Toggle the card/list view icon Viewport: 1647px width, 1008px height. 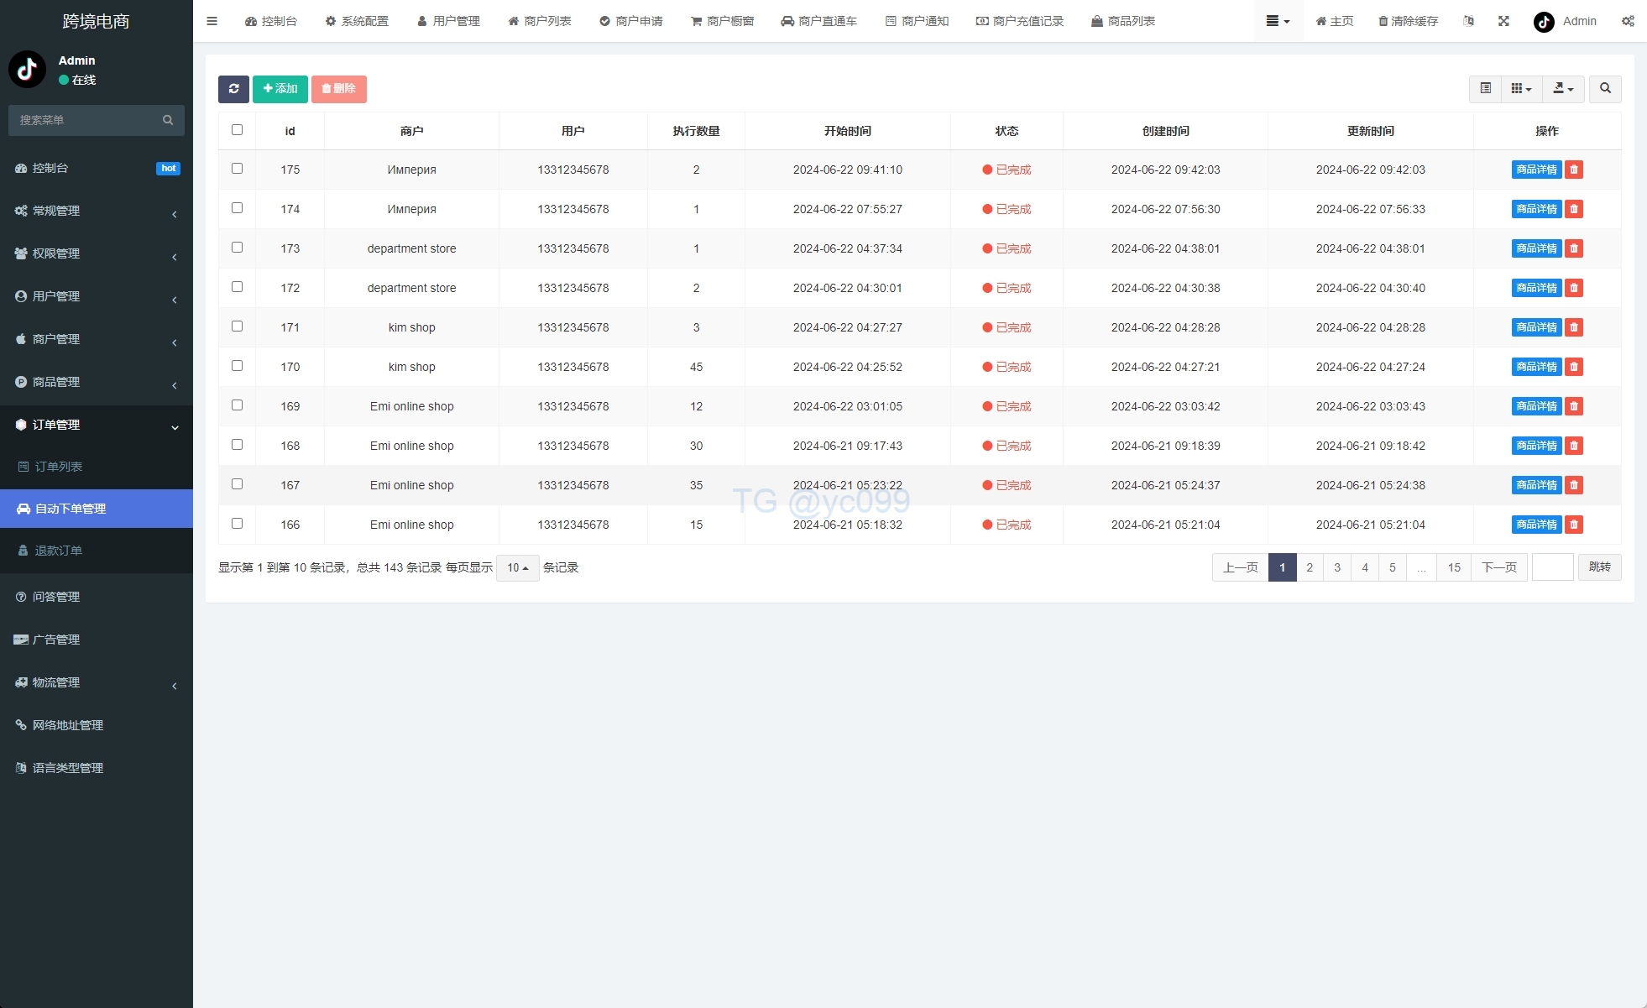click(1485, 89)
